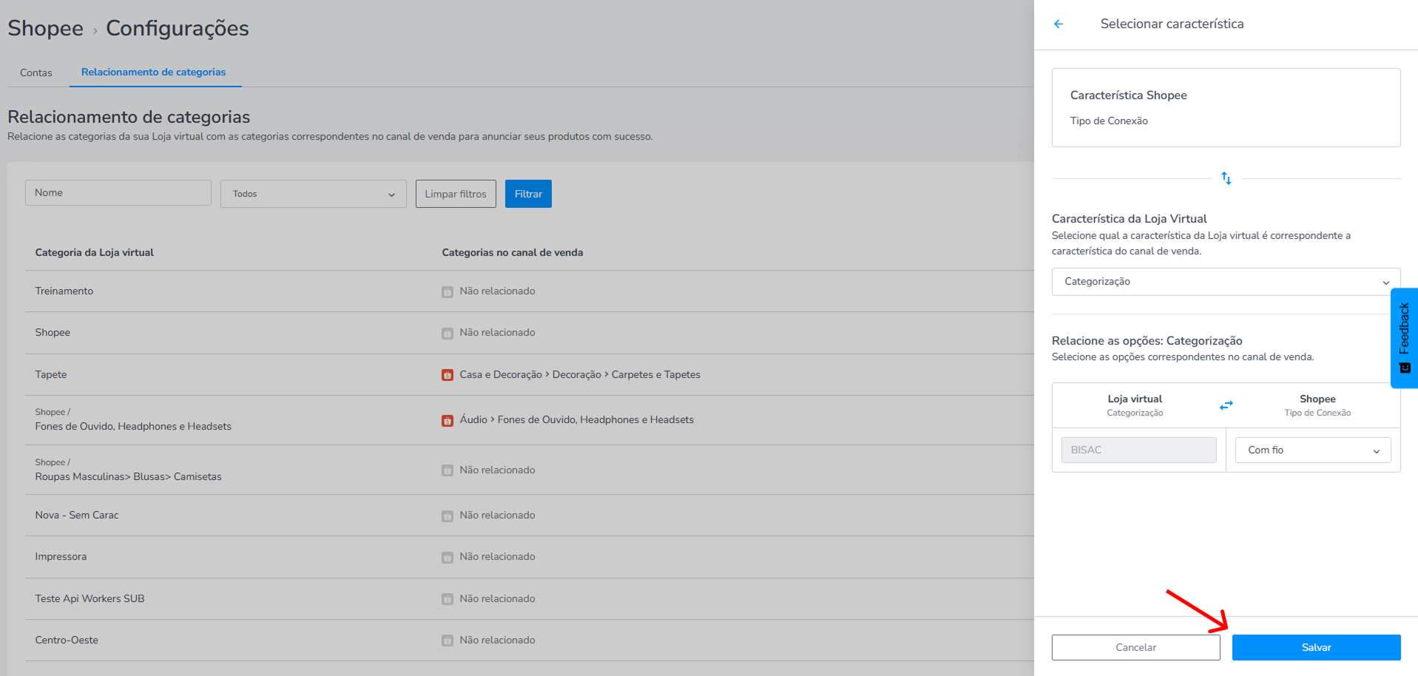
Task: Click the disabled BISAC field
Action: [x=1138, y=450]
